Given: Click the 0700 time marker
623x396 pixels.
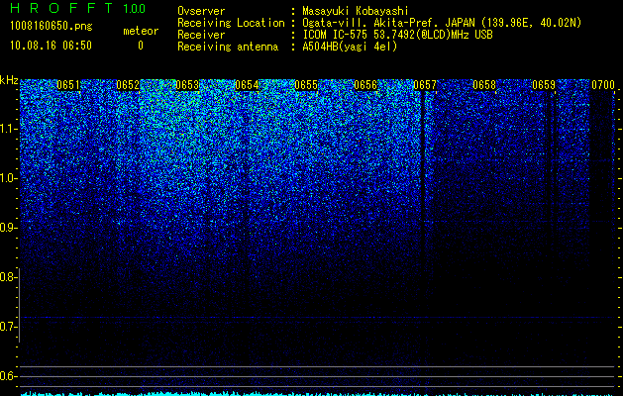Looking at the screenshot, I should [603, 85].
